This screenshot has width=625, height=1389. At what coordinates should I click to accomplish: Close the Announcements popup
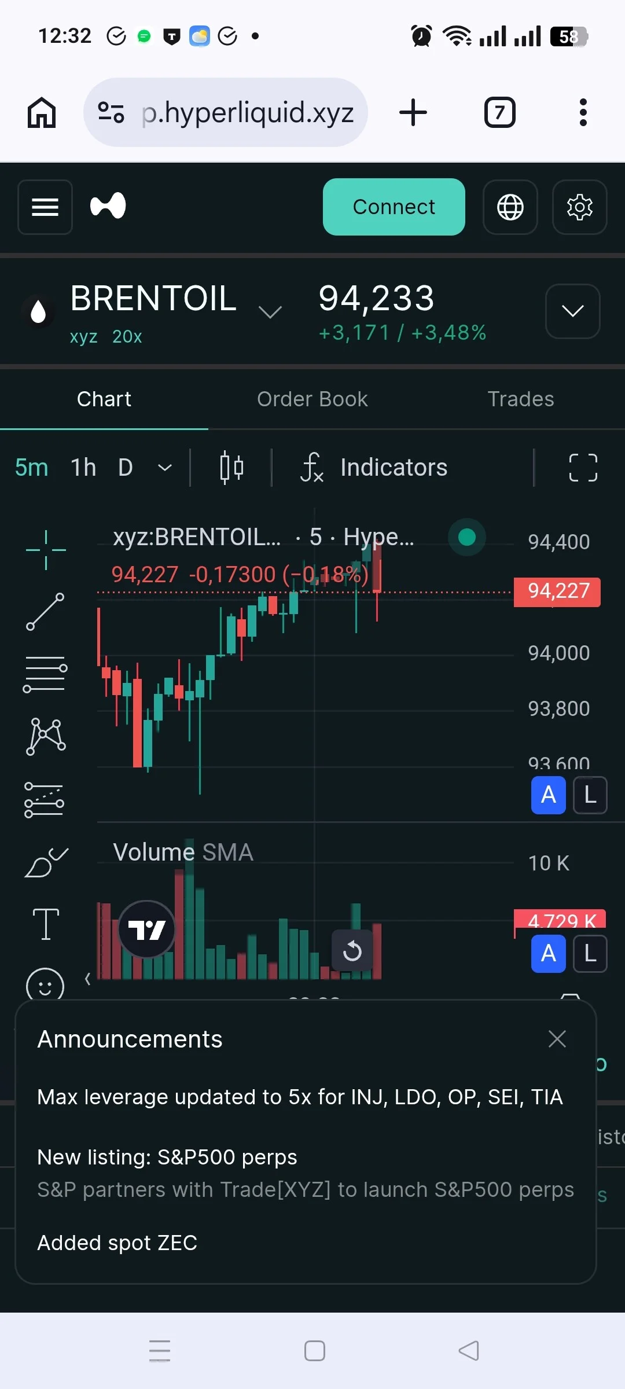tap(557, 1039)
